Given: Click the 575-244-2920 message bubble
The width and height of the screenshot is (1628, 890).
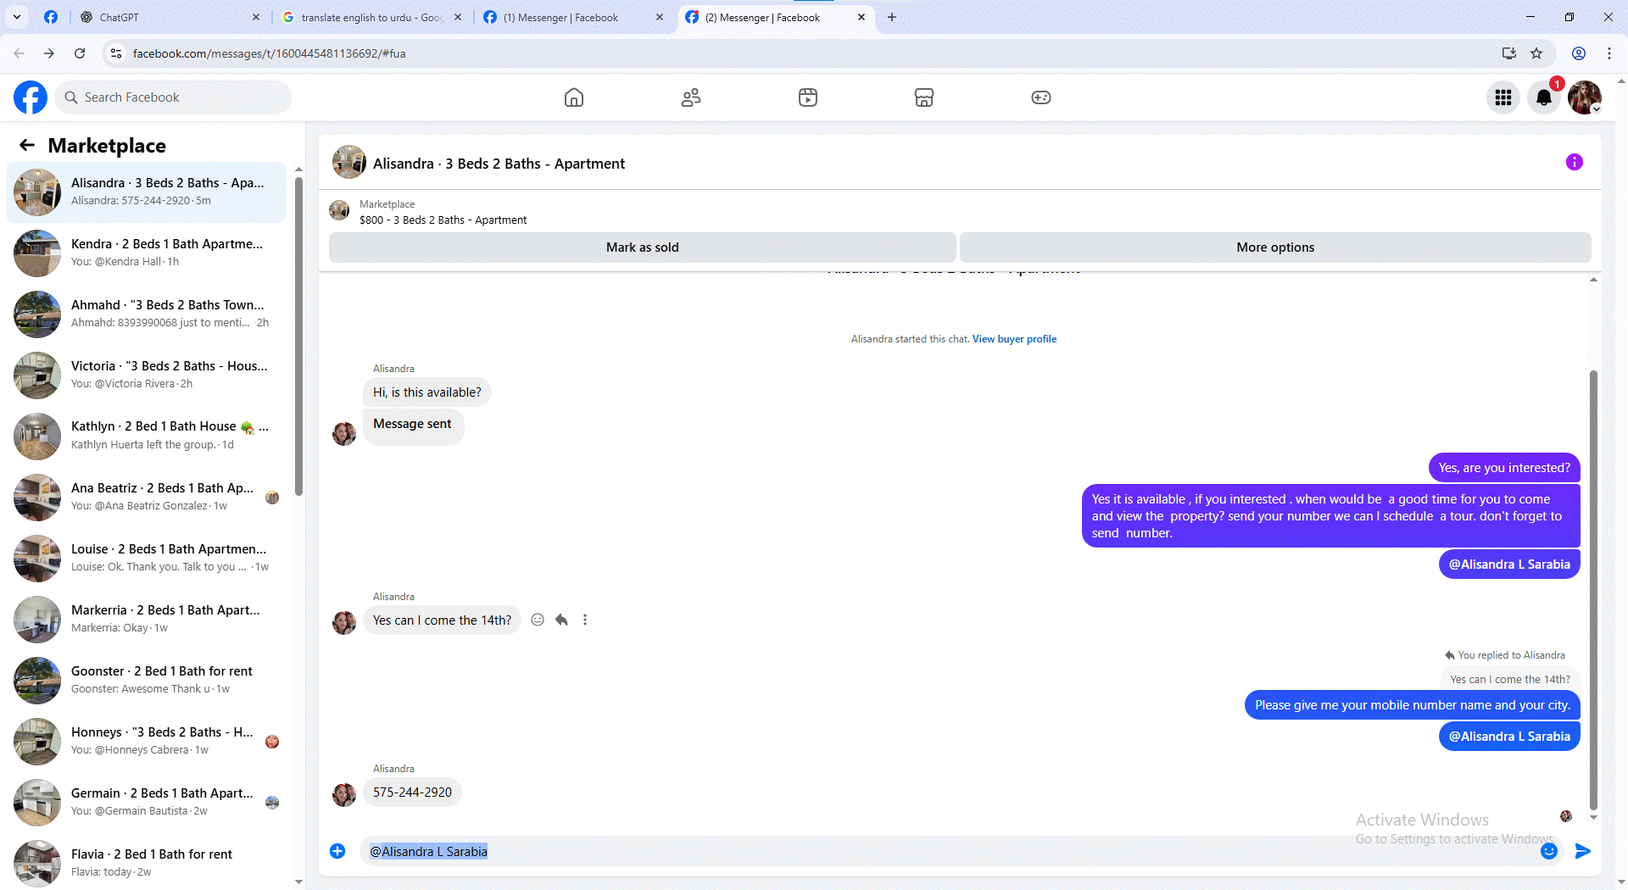Looking at the screenshot, I should (x=412, y=793).
